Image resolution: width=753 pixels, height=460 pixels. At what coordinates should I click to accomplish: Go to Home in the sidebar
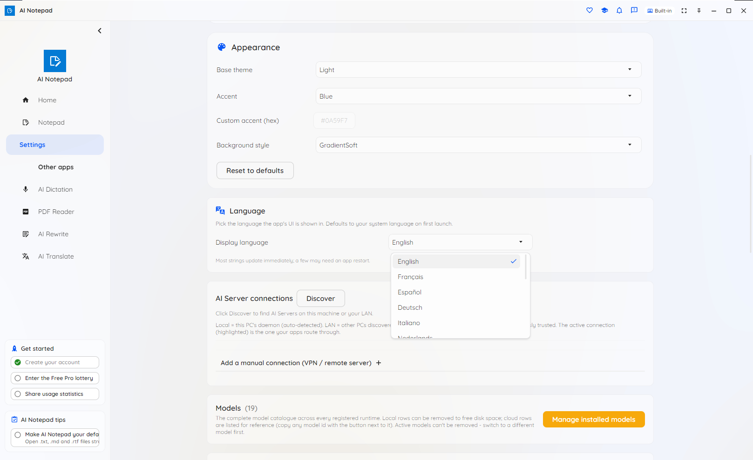[55, 100]
